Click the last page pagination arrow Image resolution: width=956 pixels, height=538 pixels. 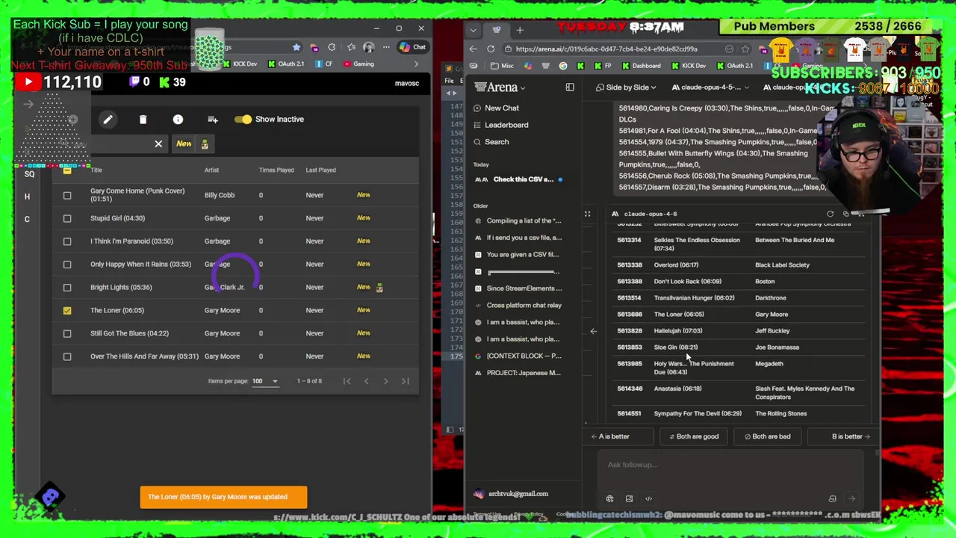pyautogui.click(x=405, y=381)
